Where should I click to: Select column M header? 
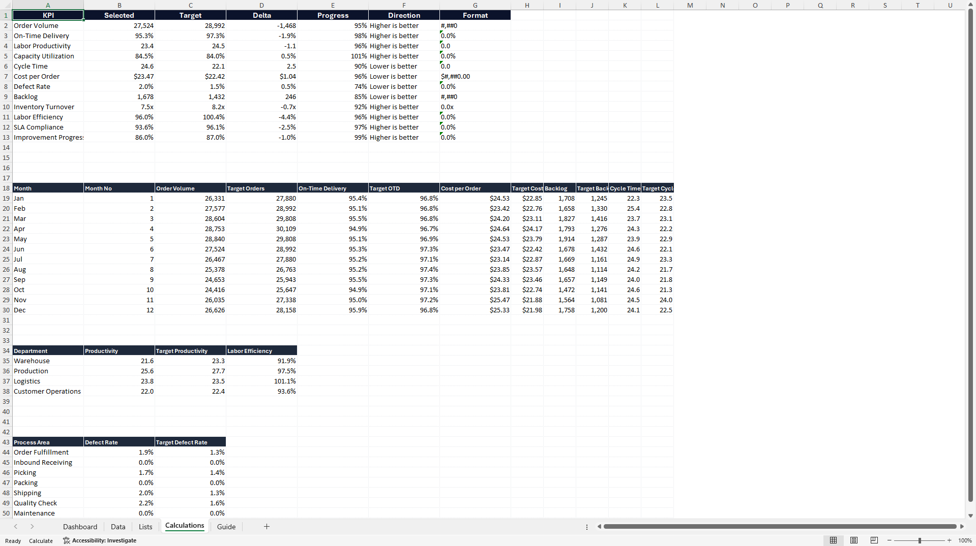[690, 5]
